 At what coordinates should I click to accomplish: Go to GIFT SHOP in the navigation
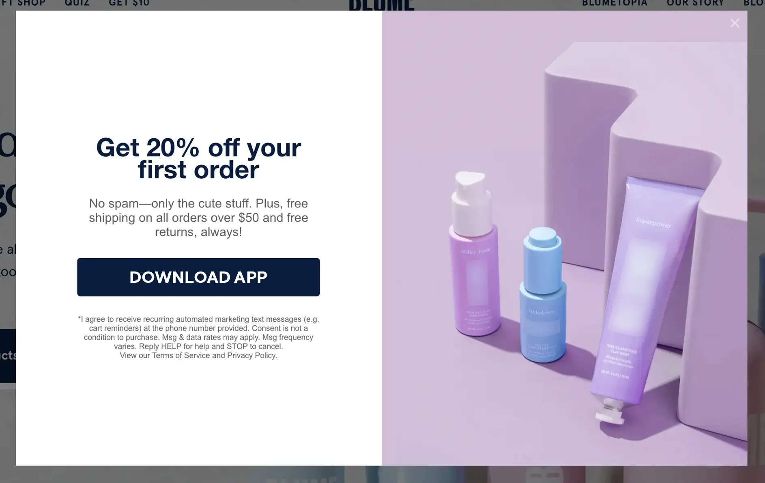(23, 3)
